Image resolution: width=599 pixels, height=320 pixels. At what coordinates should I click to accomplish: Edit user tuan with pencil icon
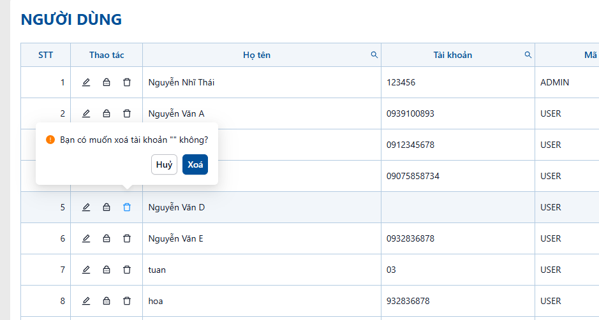(86, 270)
